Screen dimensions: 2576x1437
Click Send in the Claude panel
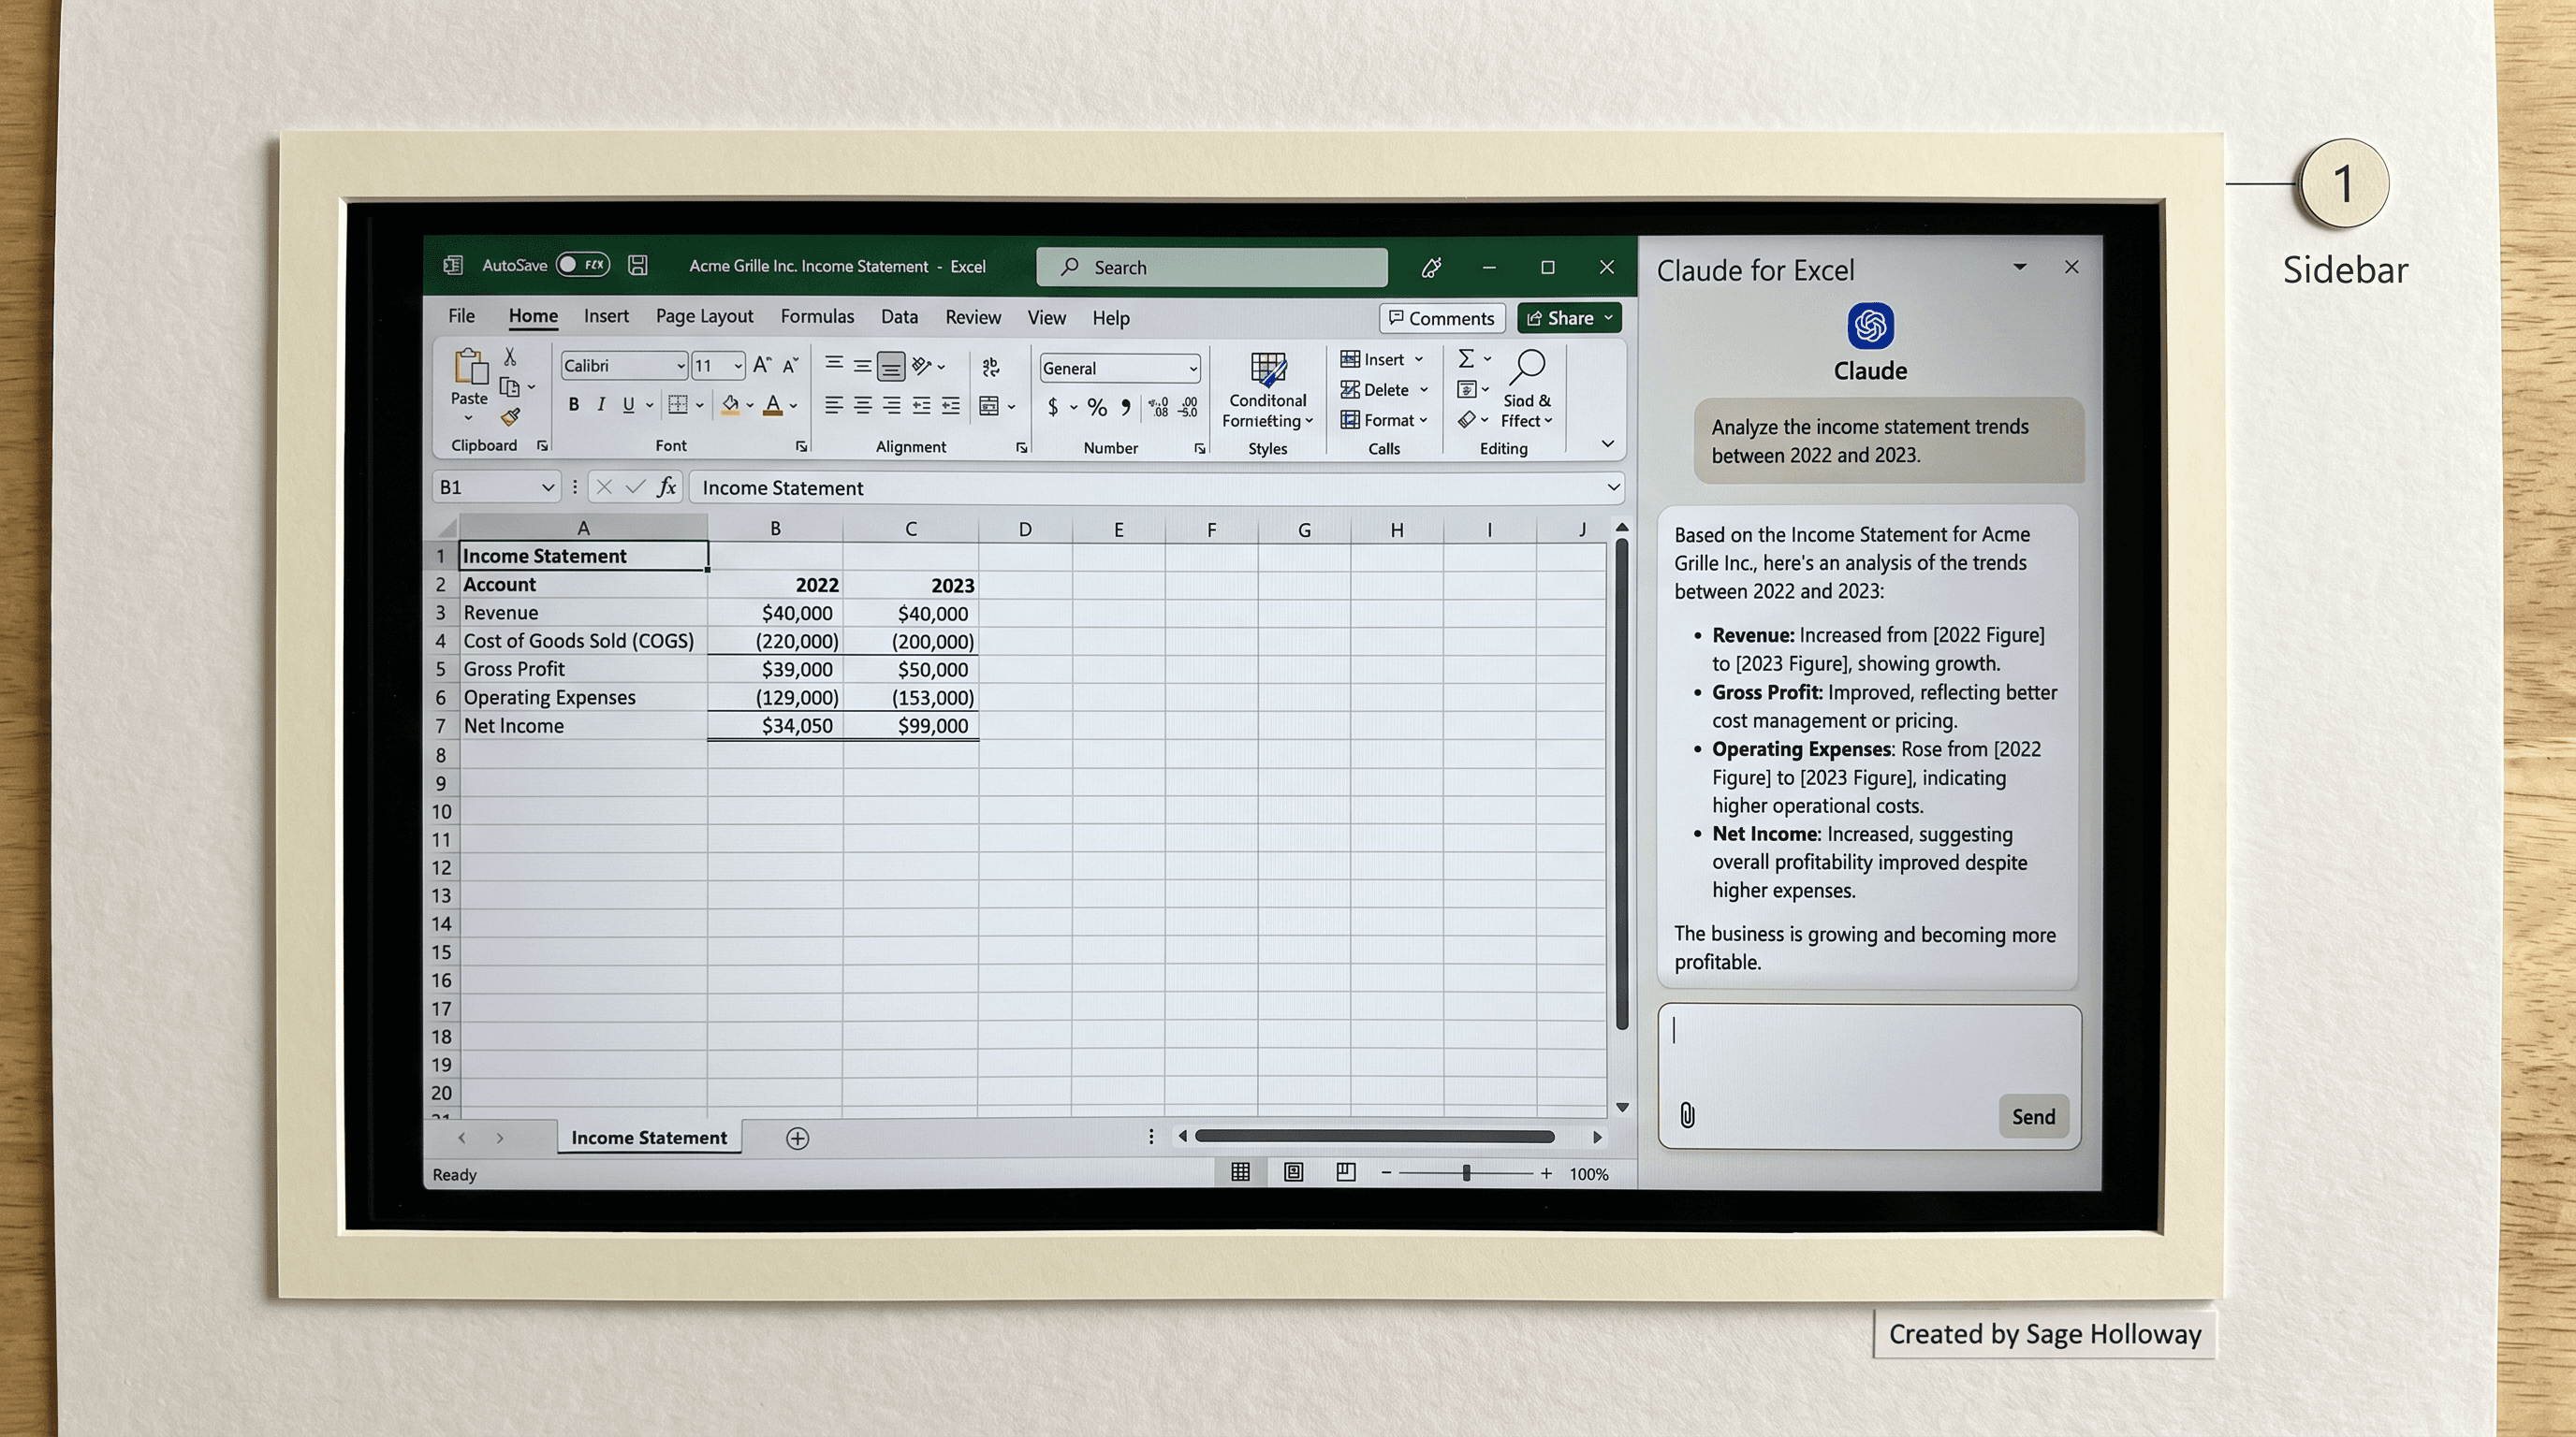pos(2033,1116)
